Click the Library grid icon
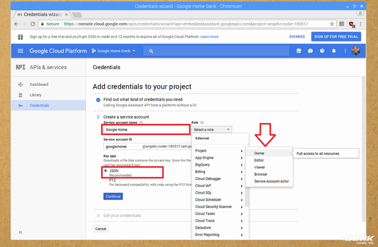The height and width of the screenshot is (247, 378). tap(21, 95)
